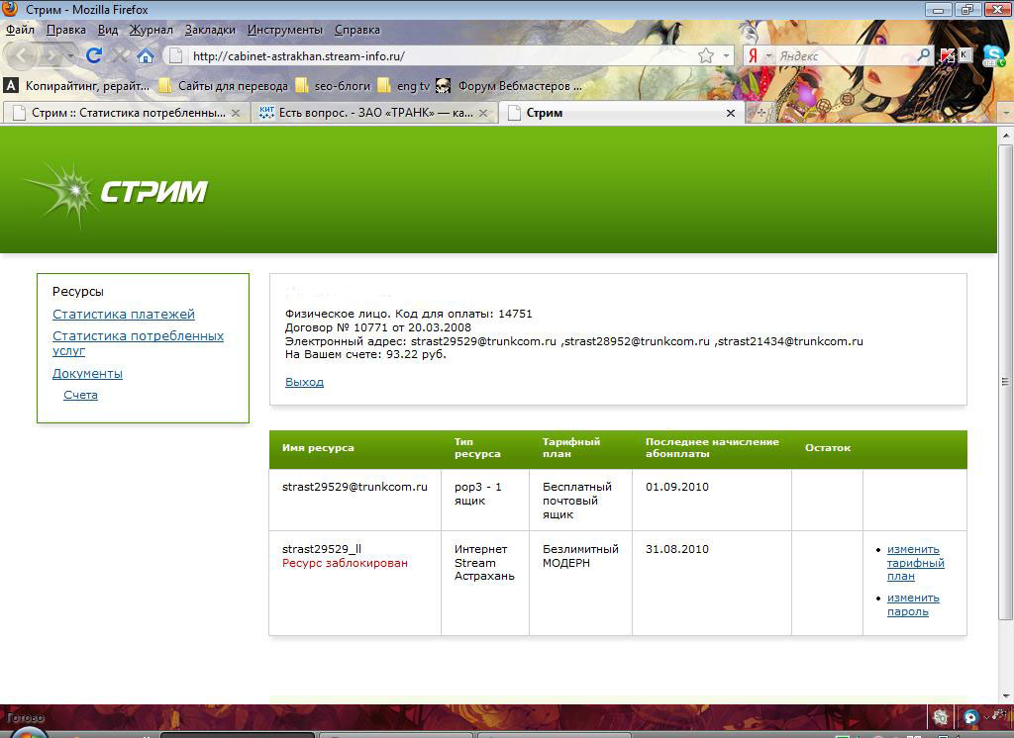Click the SQ icon in the status bar
Image resolution: width=1014 pixels, height=738 pixels.
(x=941, y=716)
